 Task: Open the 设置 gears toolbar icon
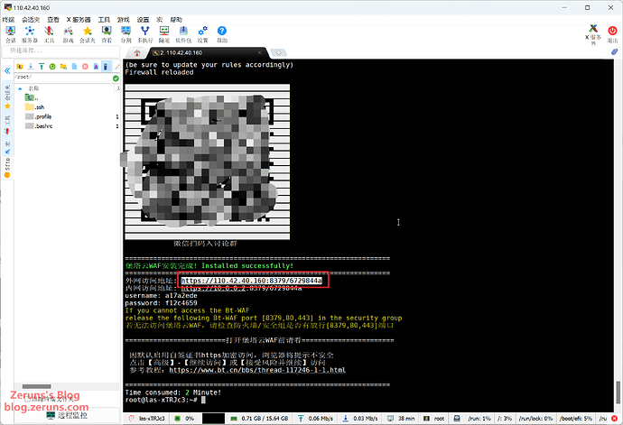(x=202, y=34)
